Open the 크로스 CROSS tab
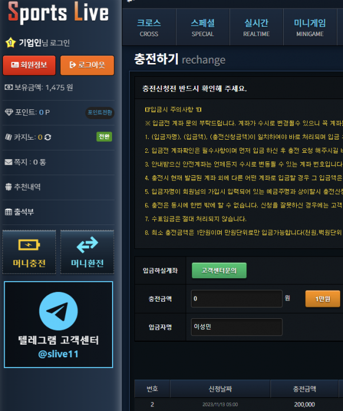Screen dimensions: 343x411 (149, 27)
